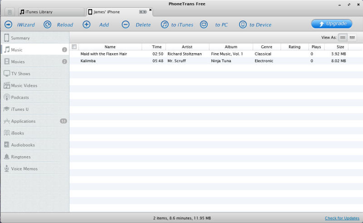Click the to Device phone icon
Screen dimensions: 363x223
[243, 25]
